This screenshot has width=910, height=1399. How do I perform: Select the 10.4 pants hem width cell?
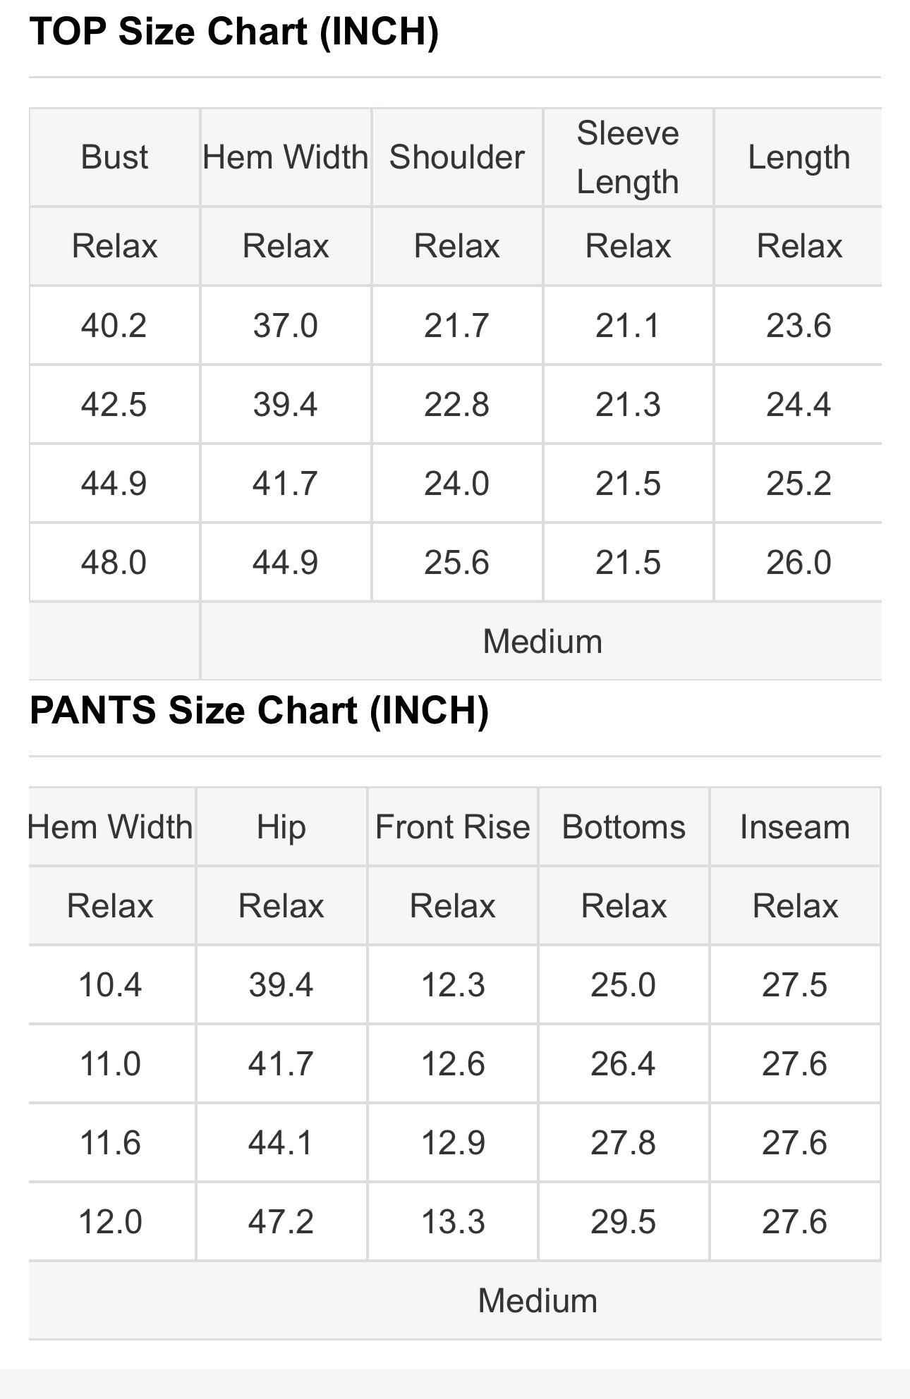[x=110, y=985]
